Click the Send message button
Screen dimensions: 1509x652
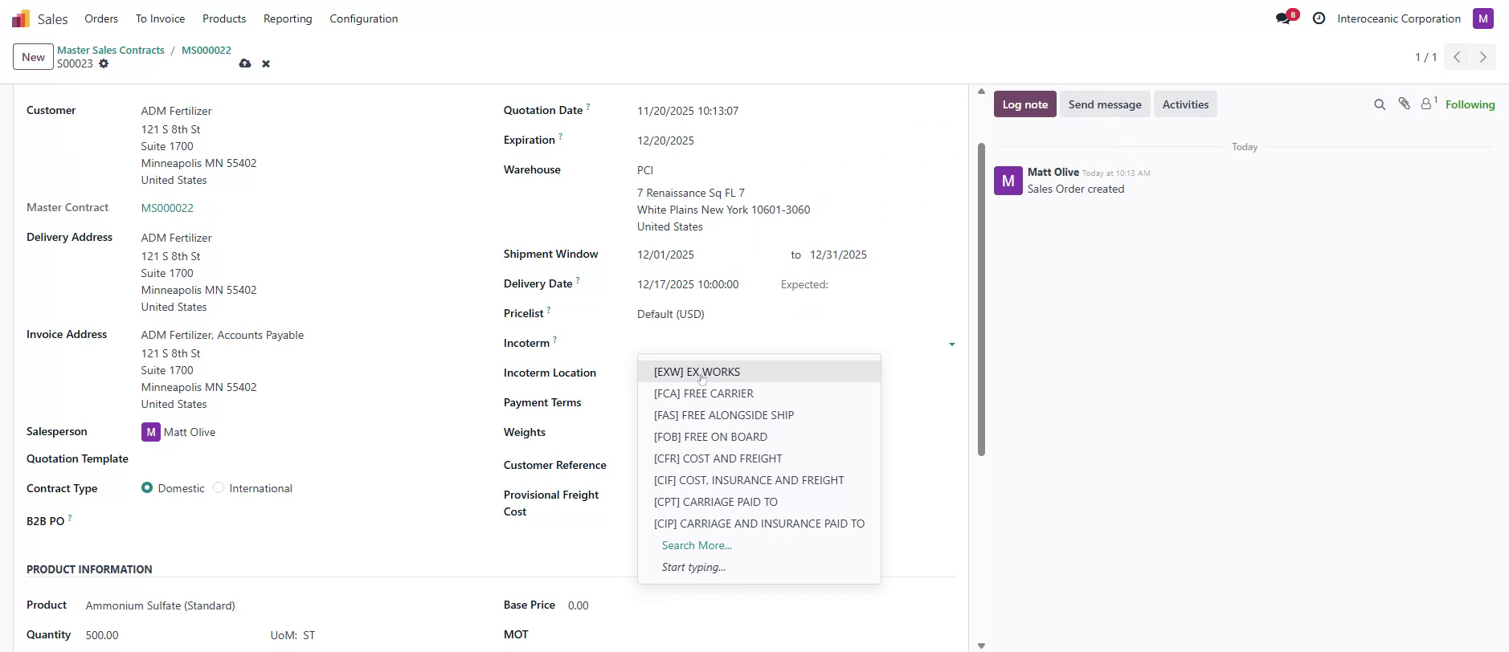[x=1105, y=104]
